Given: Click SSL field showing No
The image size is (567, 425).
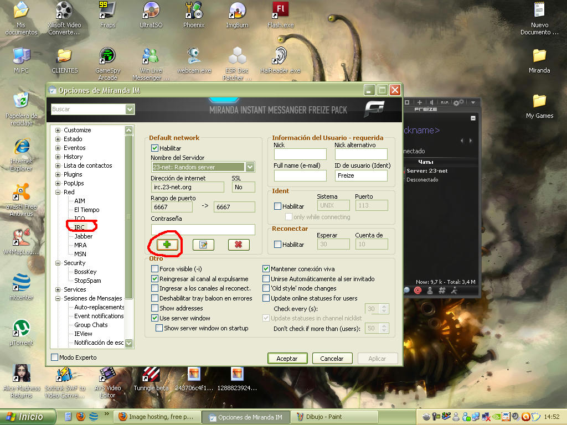Looking at the screenshot, I should [244, 187].
